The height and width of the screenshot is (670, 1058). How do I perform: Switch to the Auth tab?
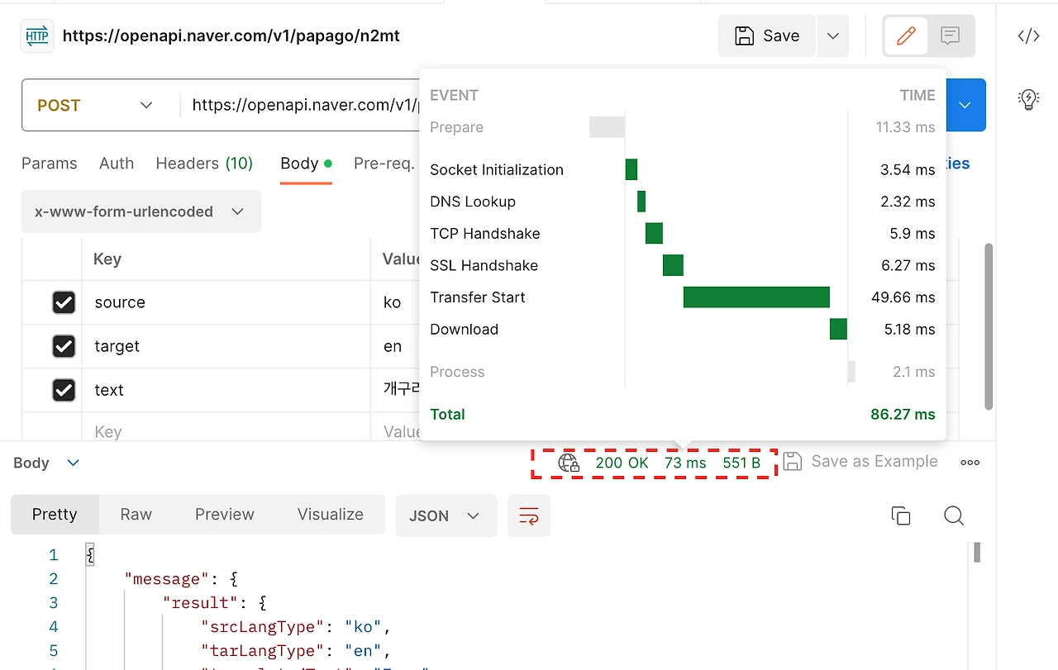click(x=117, y=164)
